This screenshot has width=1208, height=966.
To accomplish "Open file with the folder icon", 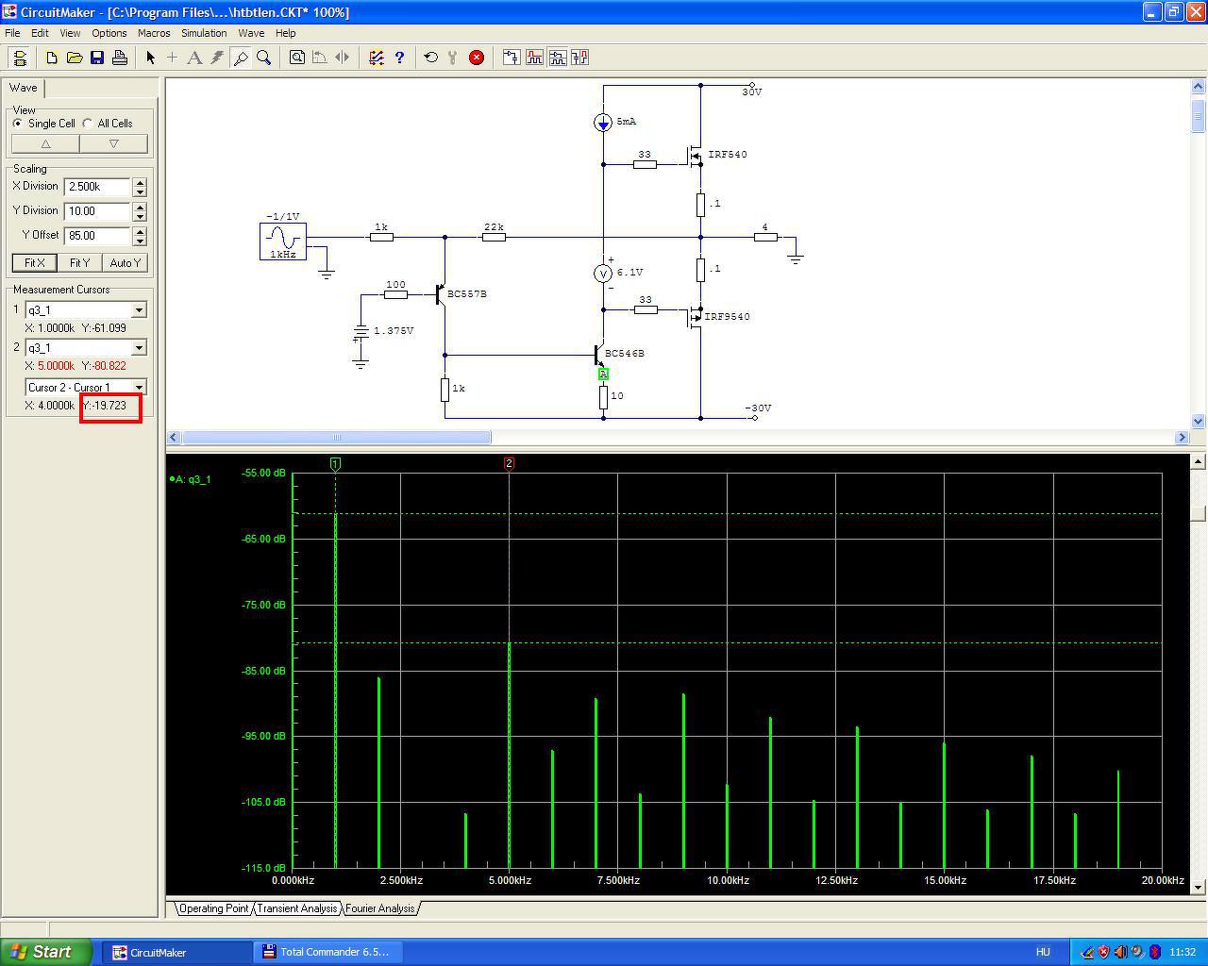I will 75,58.
